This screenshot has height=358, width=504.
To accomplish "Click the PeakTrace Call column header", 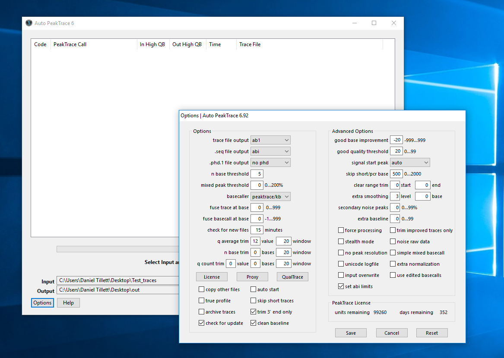I will pos(94,44).
